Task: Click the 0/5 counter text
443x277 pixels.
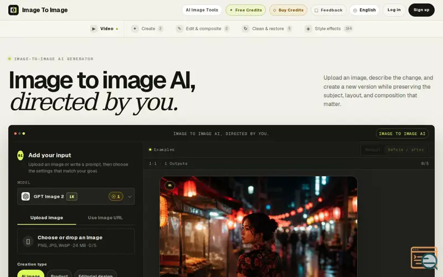Action: [425, 163]
